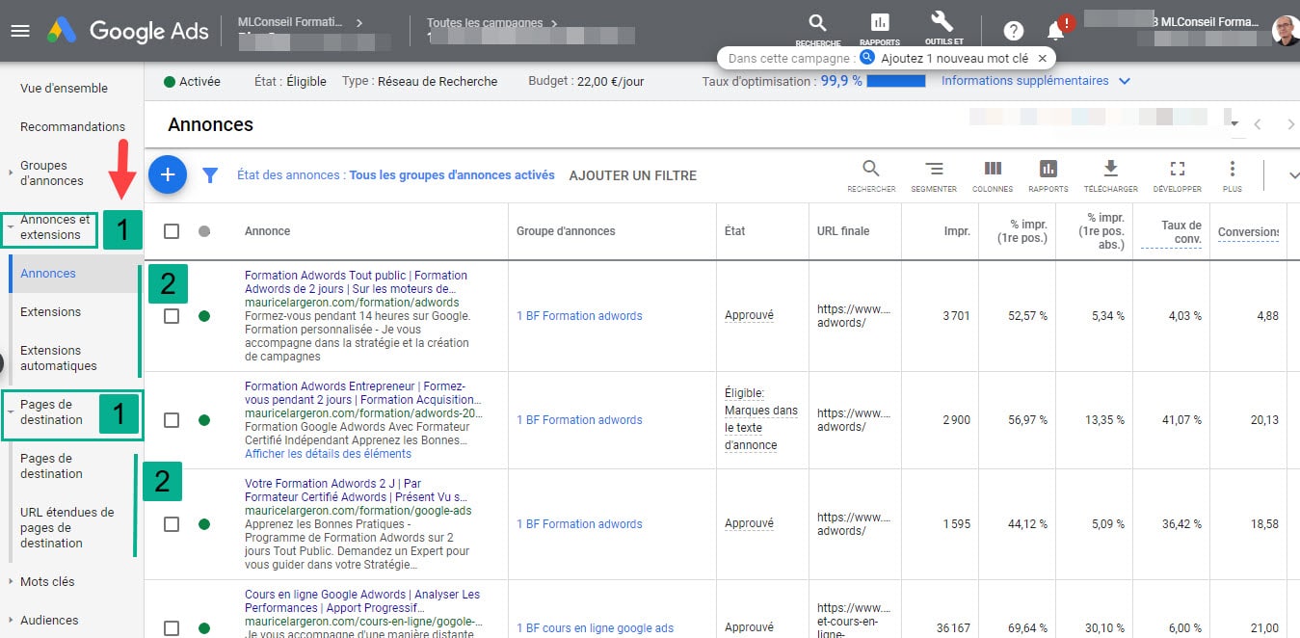Open 'Vue d'ensemble' in sidebar
Screen dimensions: 1300x638
click(x=64, y=89)
